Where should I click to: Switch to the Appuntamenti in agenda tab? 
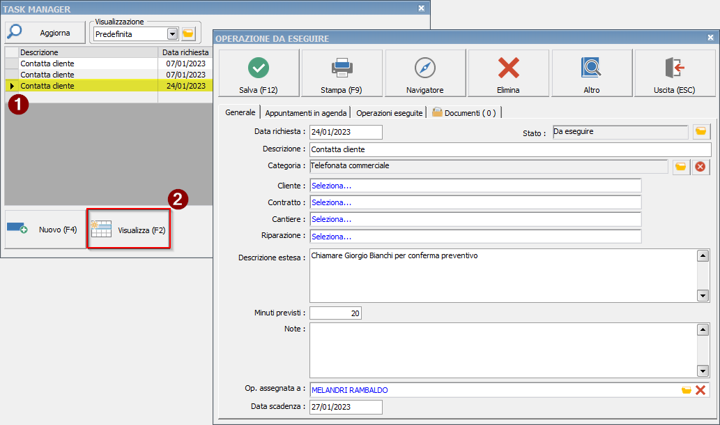(x=306, y=113)
